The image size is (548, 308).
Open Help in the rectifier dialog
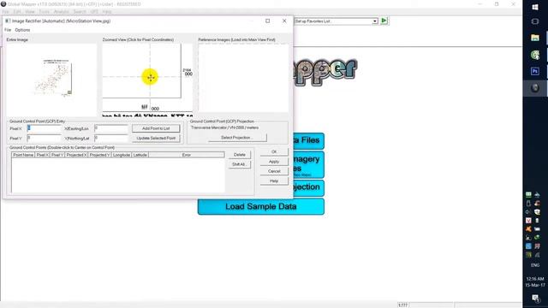point(274,181)
